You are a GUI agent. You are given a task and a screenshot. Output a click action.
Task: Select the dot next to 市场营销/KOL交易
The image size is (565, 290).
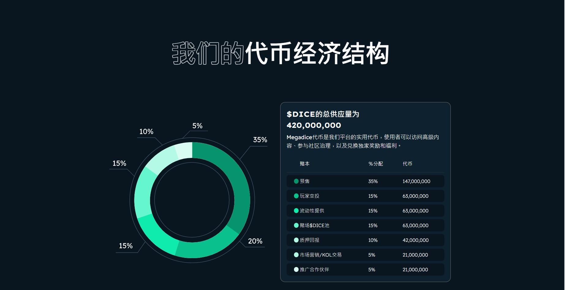coord(296,255)
